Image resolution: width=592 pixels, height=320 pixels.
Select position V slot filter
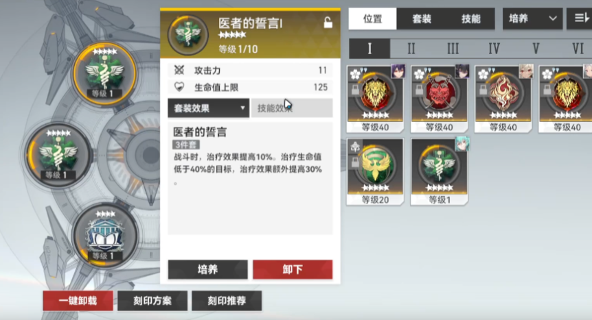click(x=536, y=49)
